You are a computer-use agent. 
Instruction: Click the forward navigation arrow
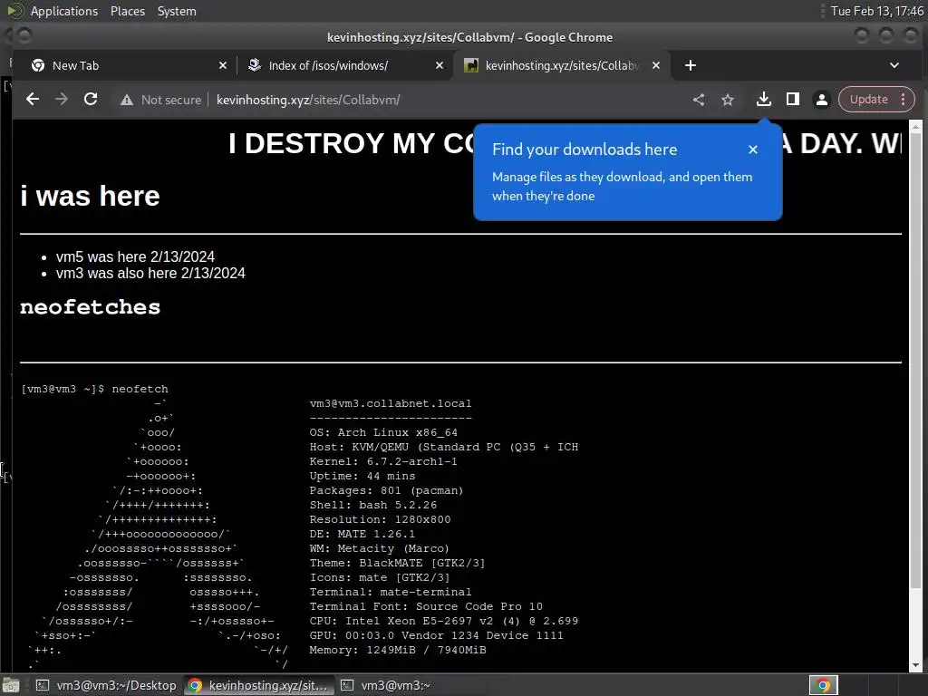pos(62,100)
